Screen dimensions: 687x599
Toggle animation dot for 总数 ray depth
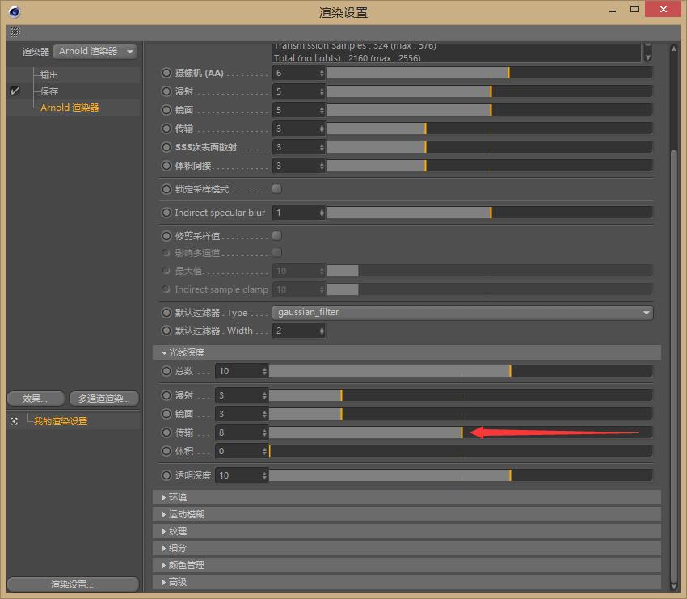pos(166,371)
